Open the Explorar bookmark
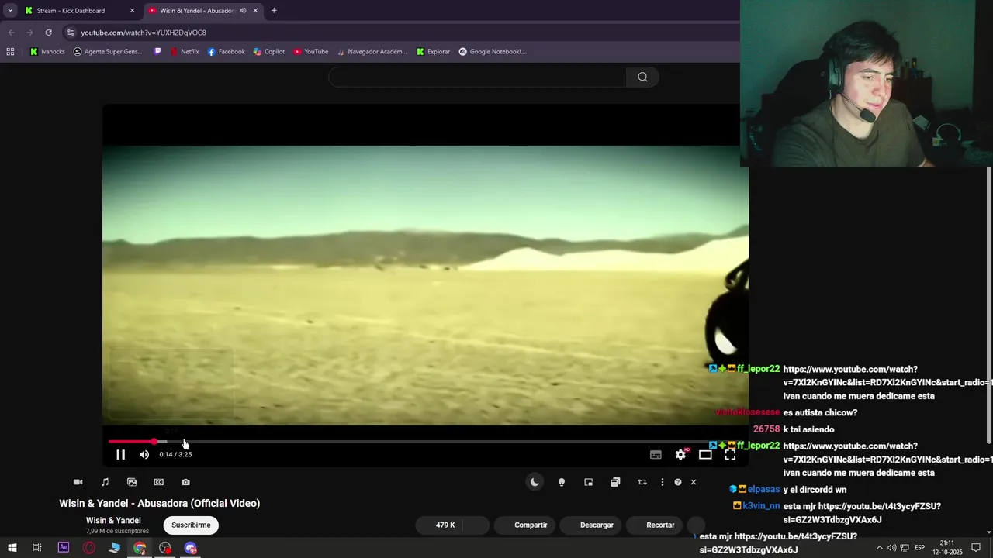 (433, 52)
